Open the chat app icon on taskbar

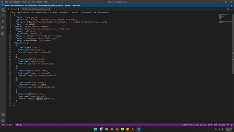pos(101,129)
